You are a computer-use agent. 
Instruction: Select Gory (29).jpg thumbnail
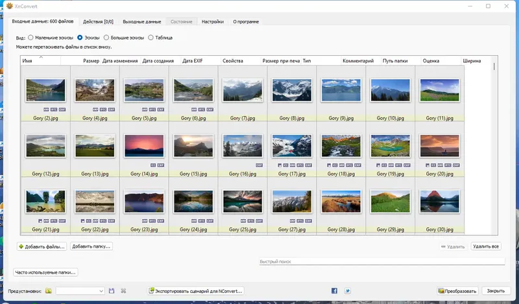(391, 201)
